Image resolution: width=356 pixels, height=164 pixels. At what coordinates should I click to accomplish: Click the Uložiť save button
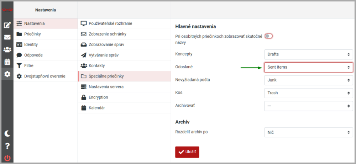[x=187, y=152]
